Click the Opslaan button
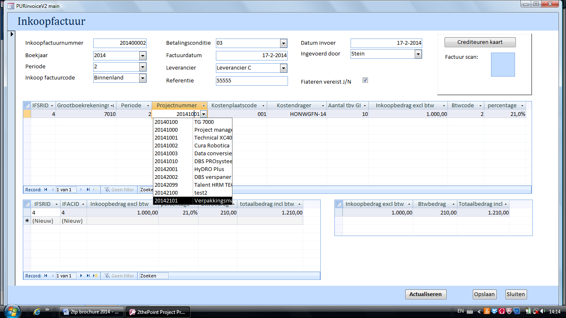The image size is (566, 318). pos(484,294)
